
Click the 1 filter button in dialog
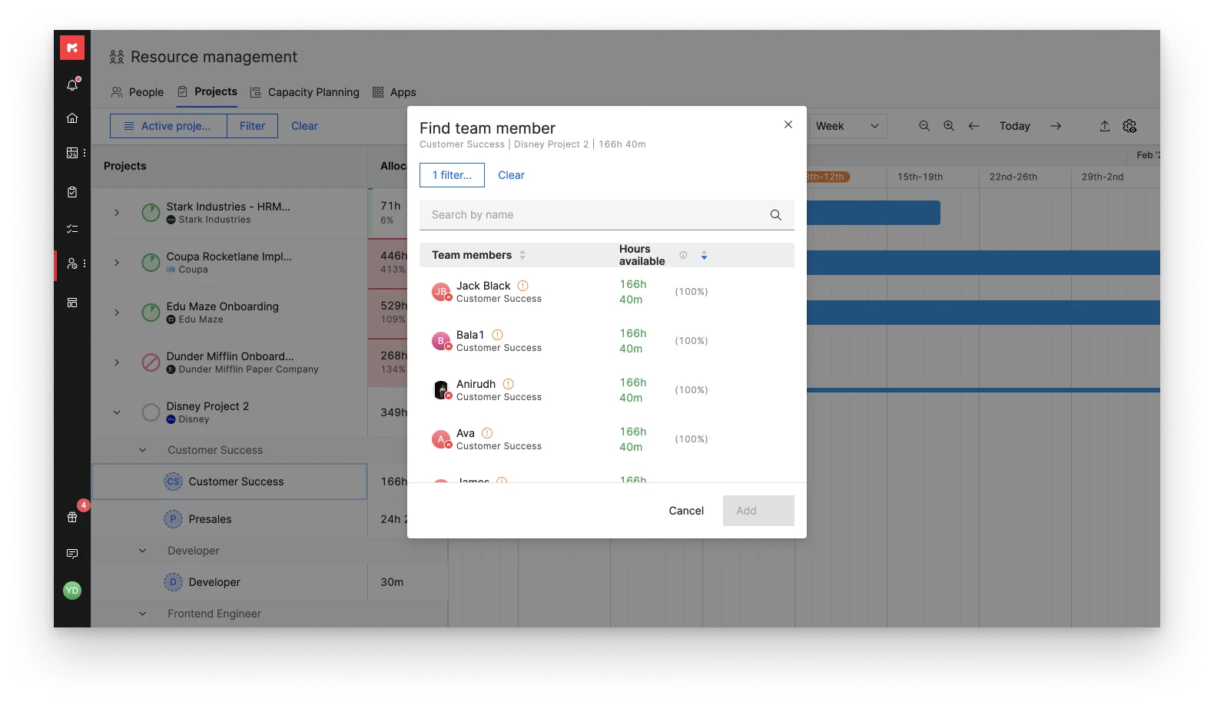click(452, 175)
